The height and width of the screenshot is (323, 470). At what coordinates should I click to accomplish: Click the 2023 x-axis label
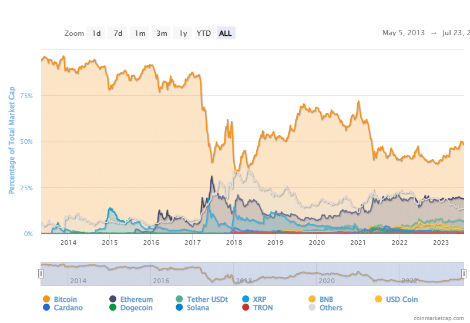click(x=441, y=243)
